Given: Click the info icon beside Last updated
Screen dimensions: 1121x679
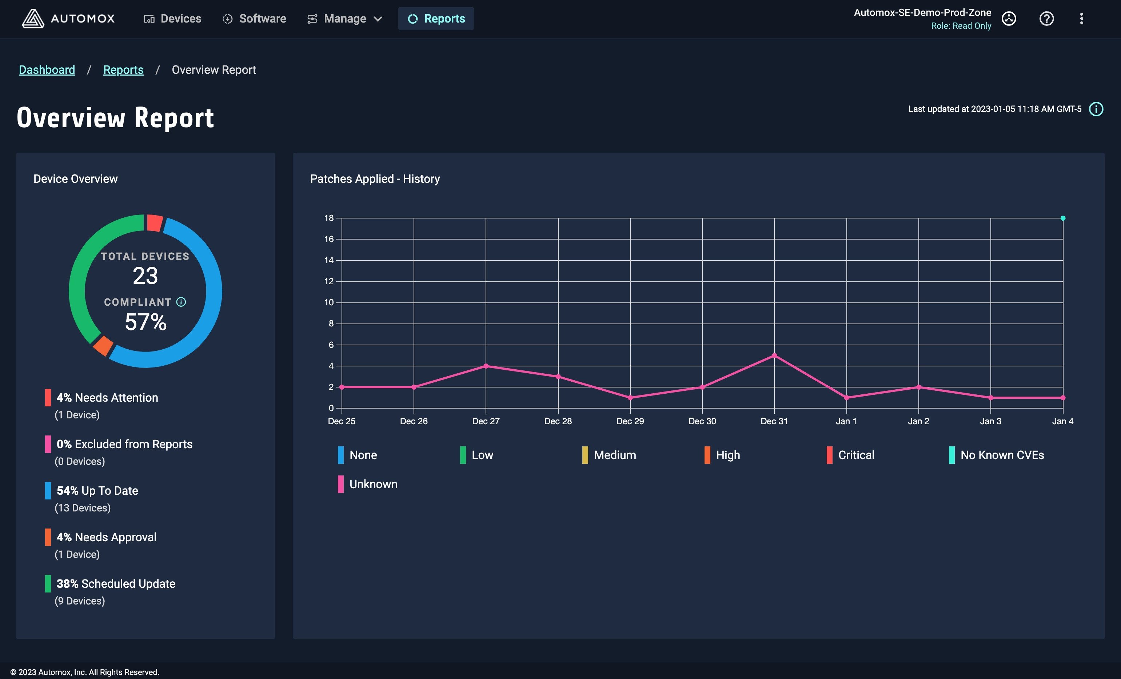Looking at the screenshot, I should pos(1096,109).
